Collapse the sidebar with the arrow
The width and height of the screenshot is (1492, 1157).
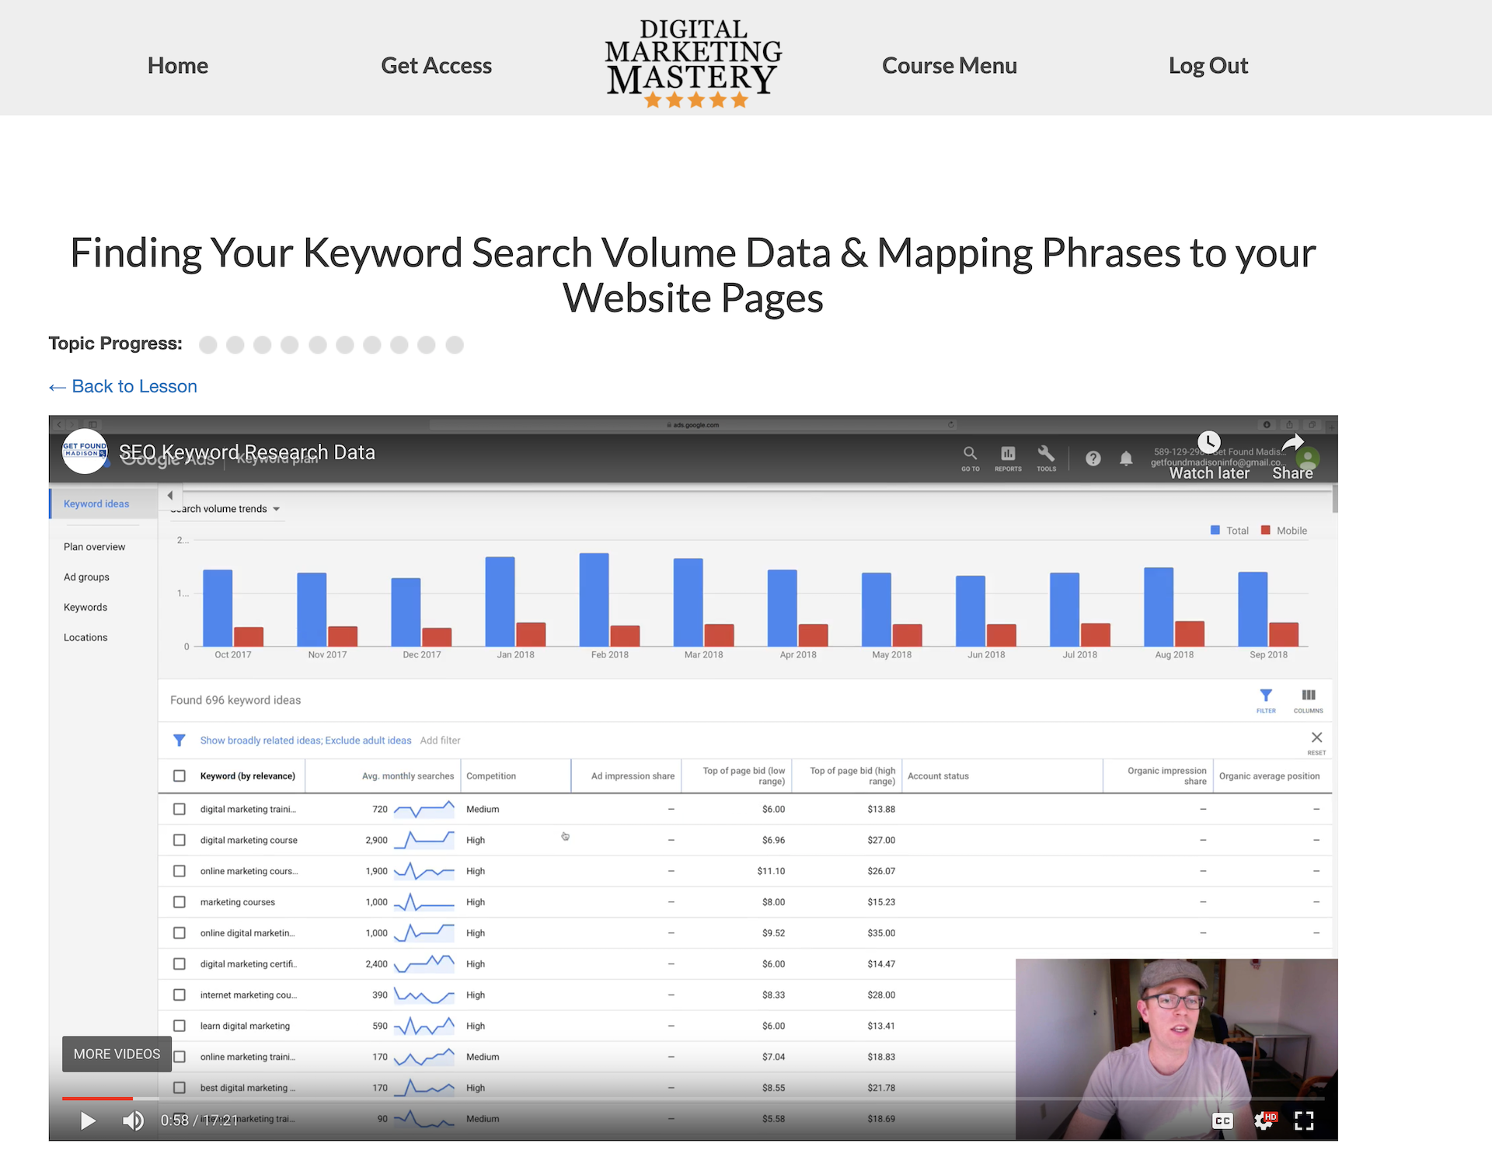coord(170,495)
